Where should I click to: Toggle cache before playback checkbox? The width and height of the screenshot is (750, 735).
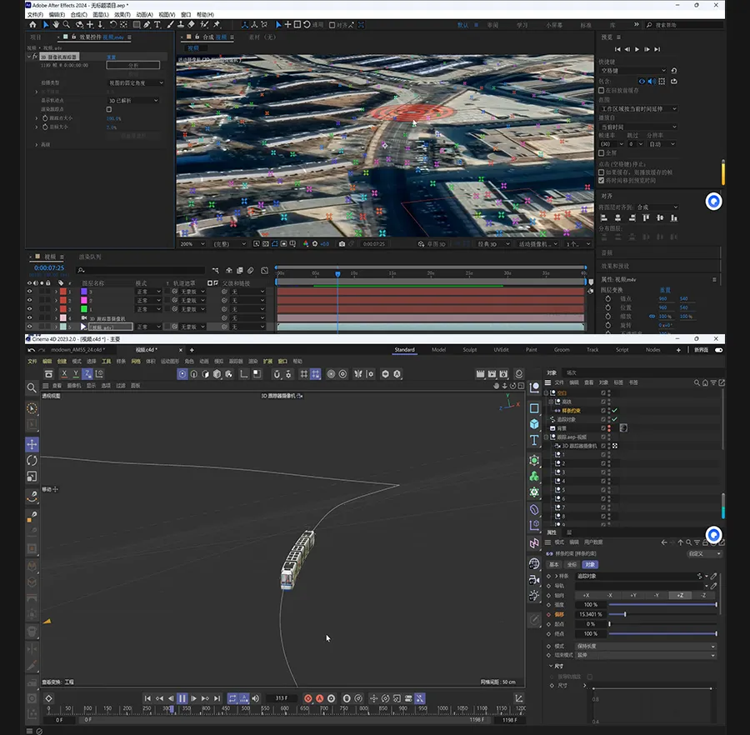pyautogui.click(x=602, y=90)
